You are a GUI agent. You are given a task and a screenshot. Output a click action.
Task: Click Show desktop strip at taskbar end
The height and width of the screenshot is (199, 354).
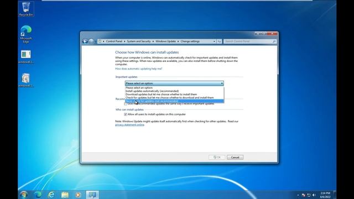335,195
